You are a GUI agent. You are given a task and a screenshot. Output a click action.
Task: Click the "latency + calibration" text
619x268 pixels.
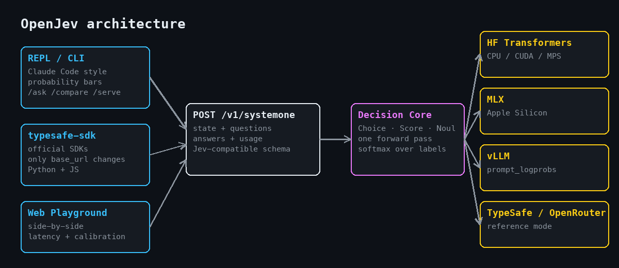click(x=76, y=237)
